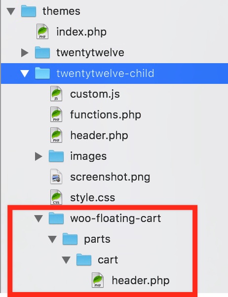The height and width of the screenshot is (297, 228).
Task: Collapse the themes folder
Action: click(11, 11)
